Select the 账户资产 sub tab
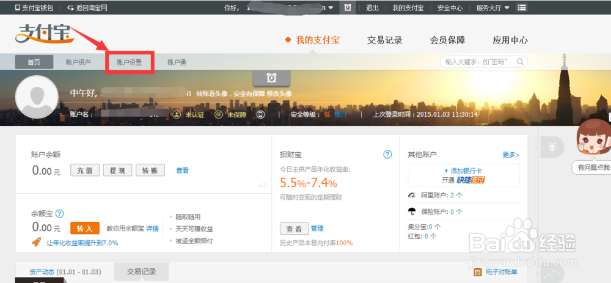Screen dimensions: 611x283 (78, 62)
